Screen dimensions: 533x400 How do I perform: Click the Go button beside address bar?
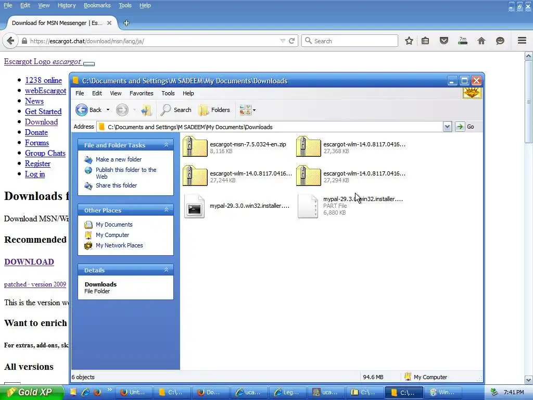pyautogui.click(x=465, y=127)
